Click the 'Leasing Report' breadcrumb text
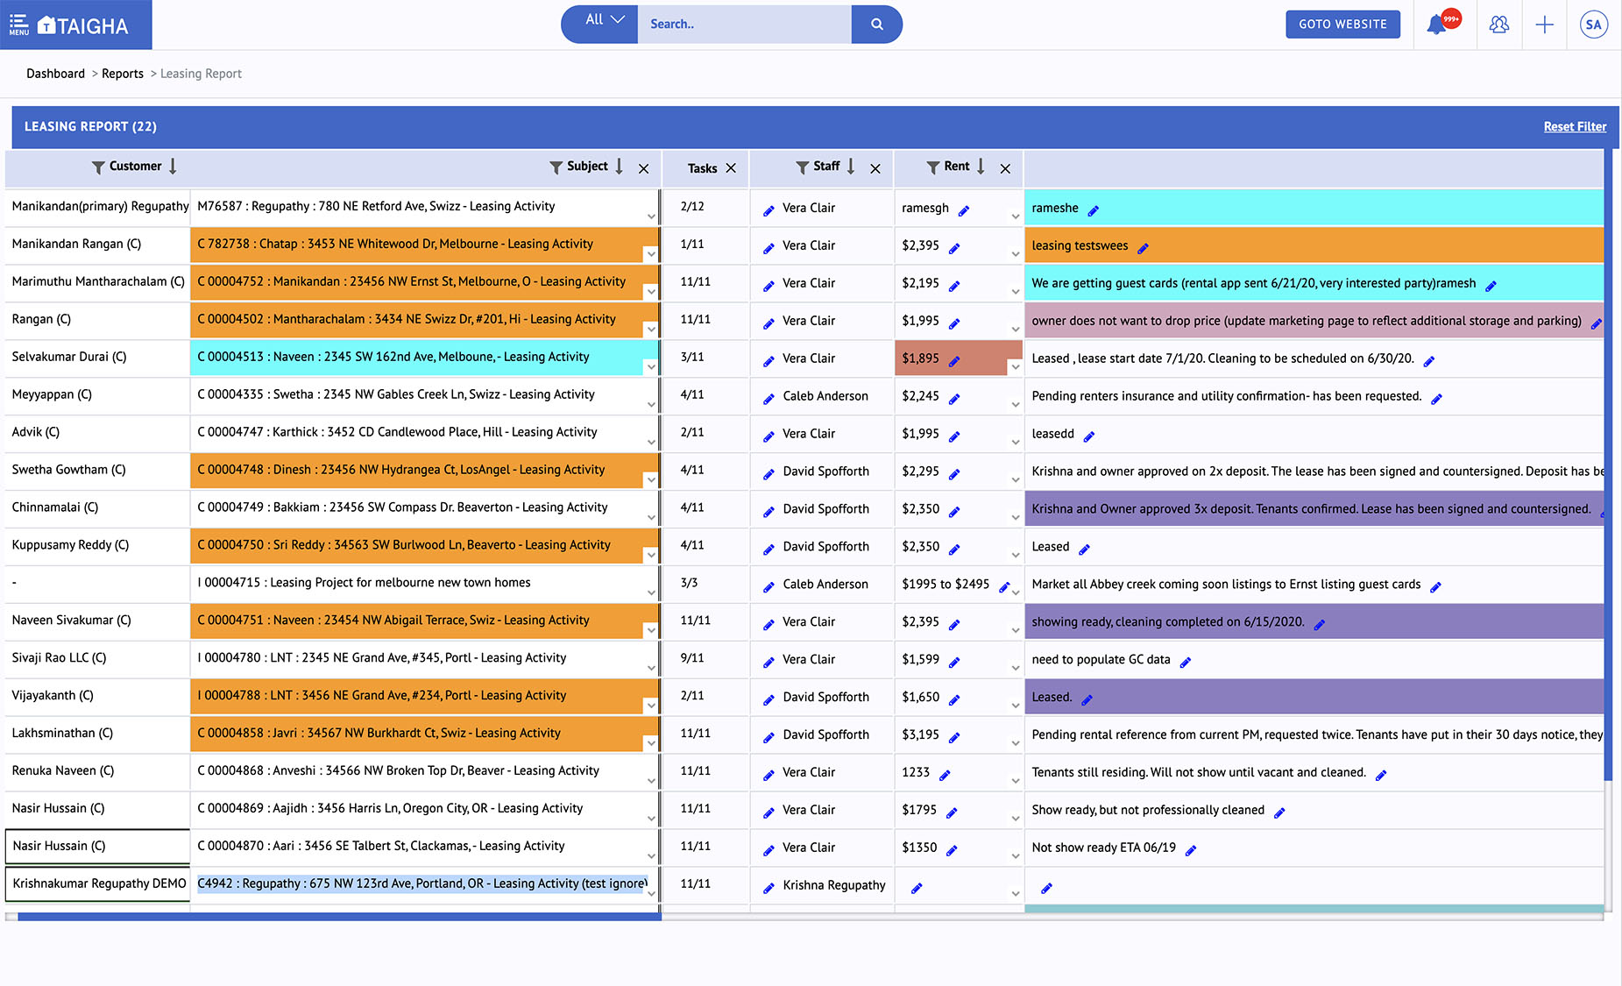This screenshot has width=1622, height=986. coord(201,74)
